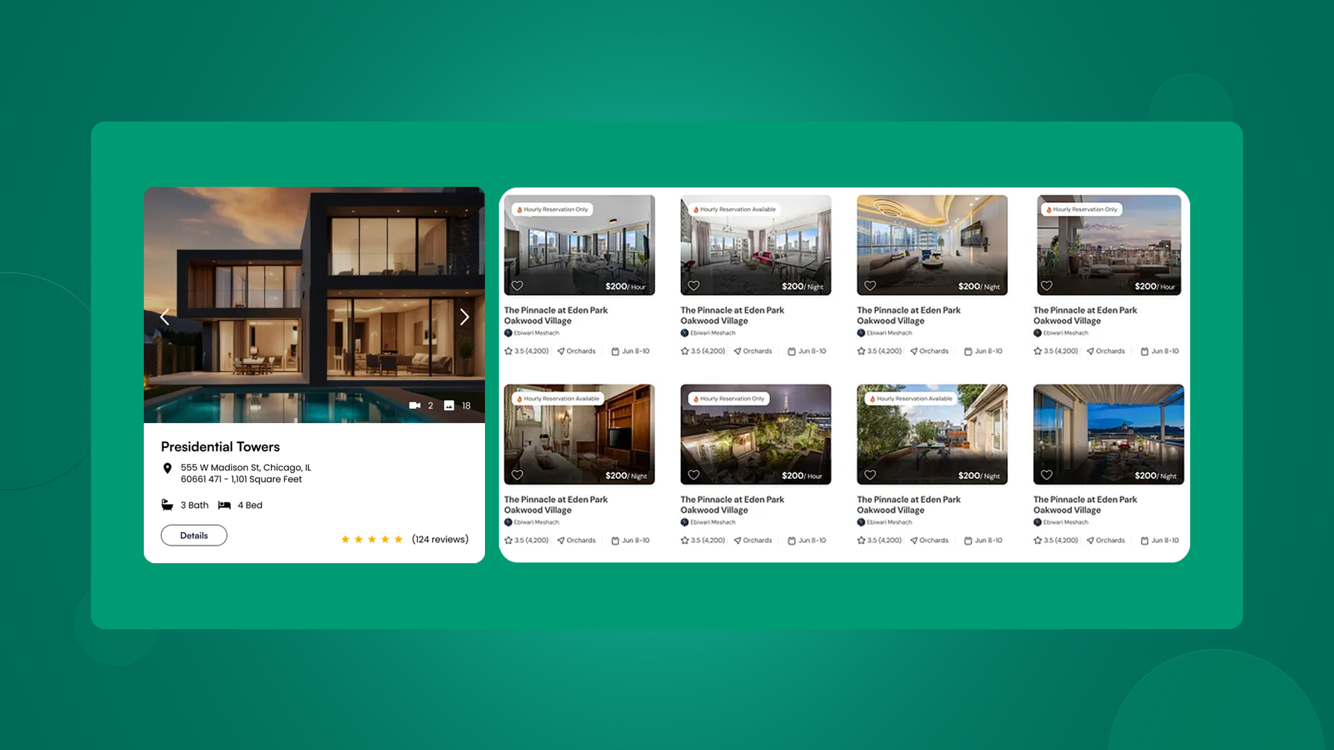Click the five-star rating on Presidential Towers
The height and width of the screenshot is (750, 1334).
click(x=372, y=540)
